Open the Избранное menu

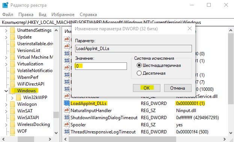coord(63,15)
